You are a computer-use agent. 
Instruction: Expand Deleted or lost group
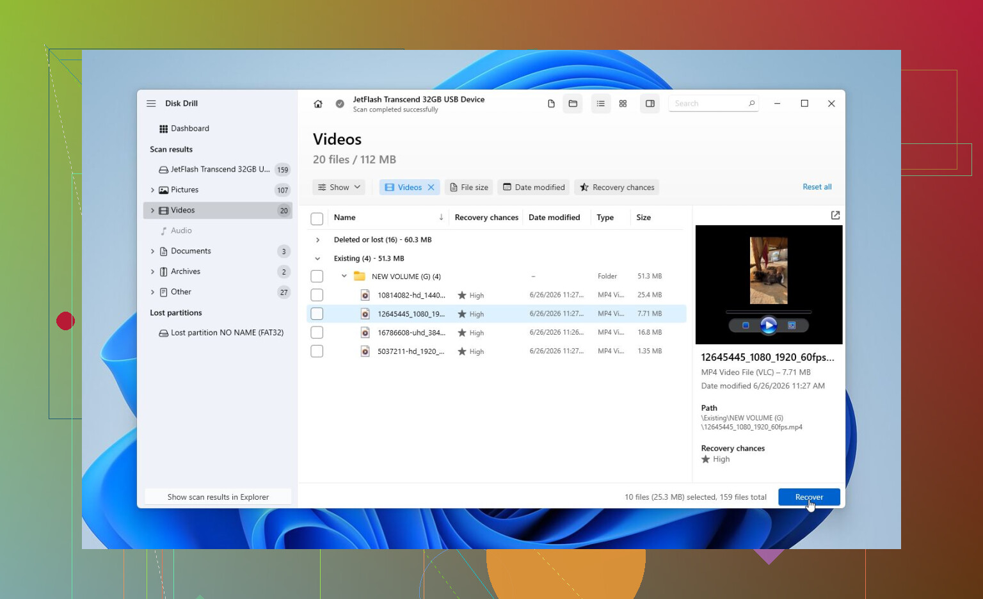pyautogui.click(x=317, y=240)
